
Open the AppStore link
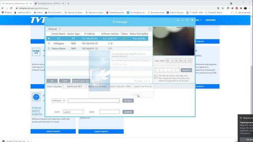point(36,111)
